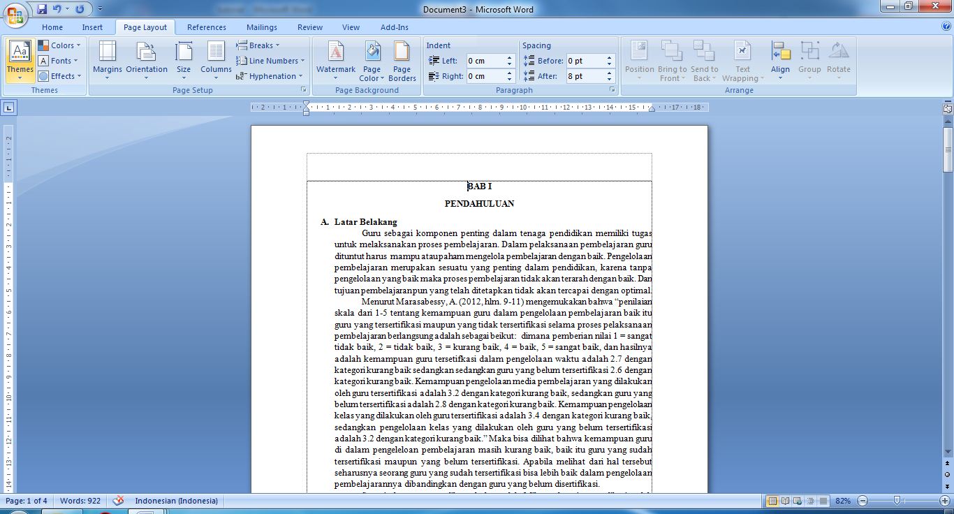Click the Indent Right input field
Viewport: 954px width, 514px height.
[x=485, y=76]
